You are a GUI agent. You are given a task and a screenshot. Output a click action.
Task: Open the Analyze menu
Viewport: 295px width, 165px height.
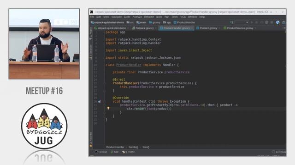(x=137, y=17)
